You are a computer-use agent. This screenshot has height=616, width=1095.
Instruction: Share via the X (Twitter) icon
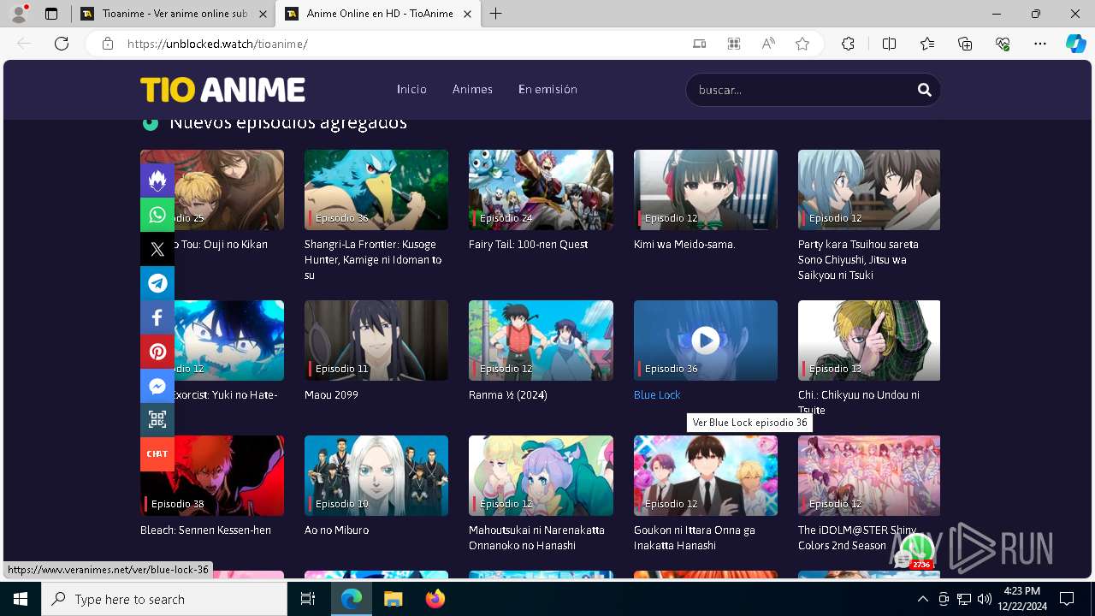point(157,249)
